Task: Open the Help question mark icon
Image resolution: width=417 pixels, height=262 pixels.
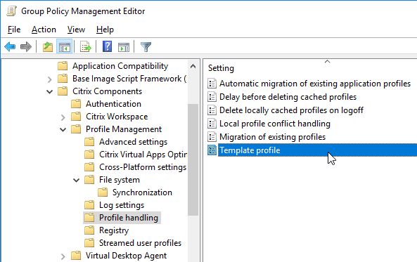Action: tap(107, 47)
